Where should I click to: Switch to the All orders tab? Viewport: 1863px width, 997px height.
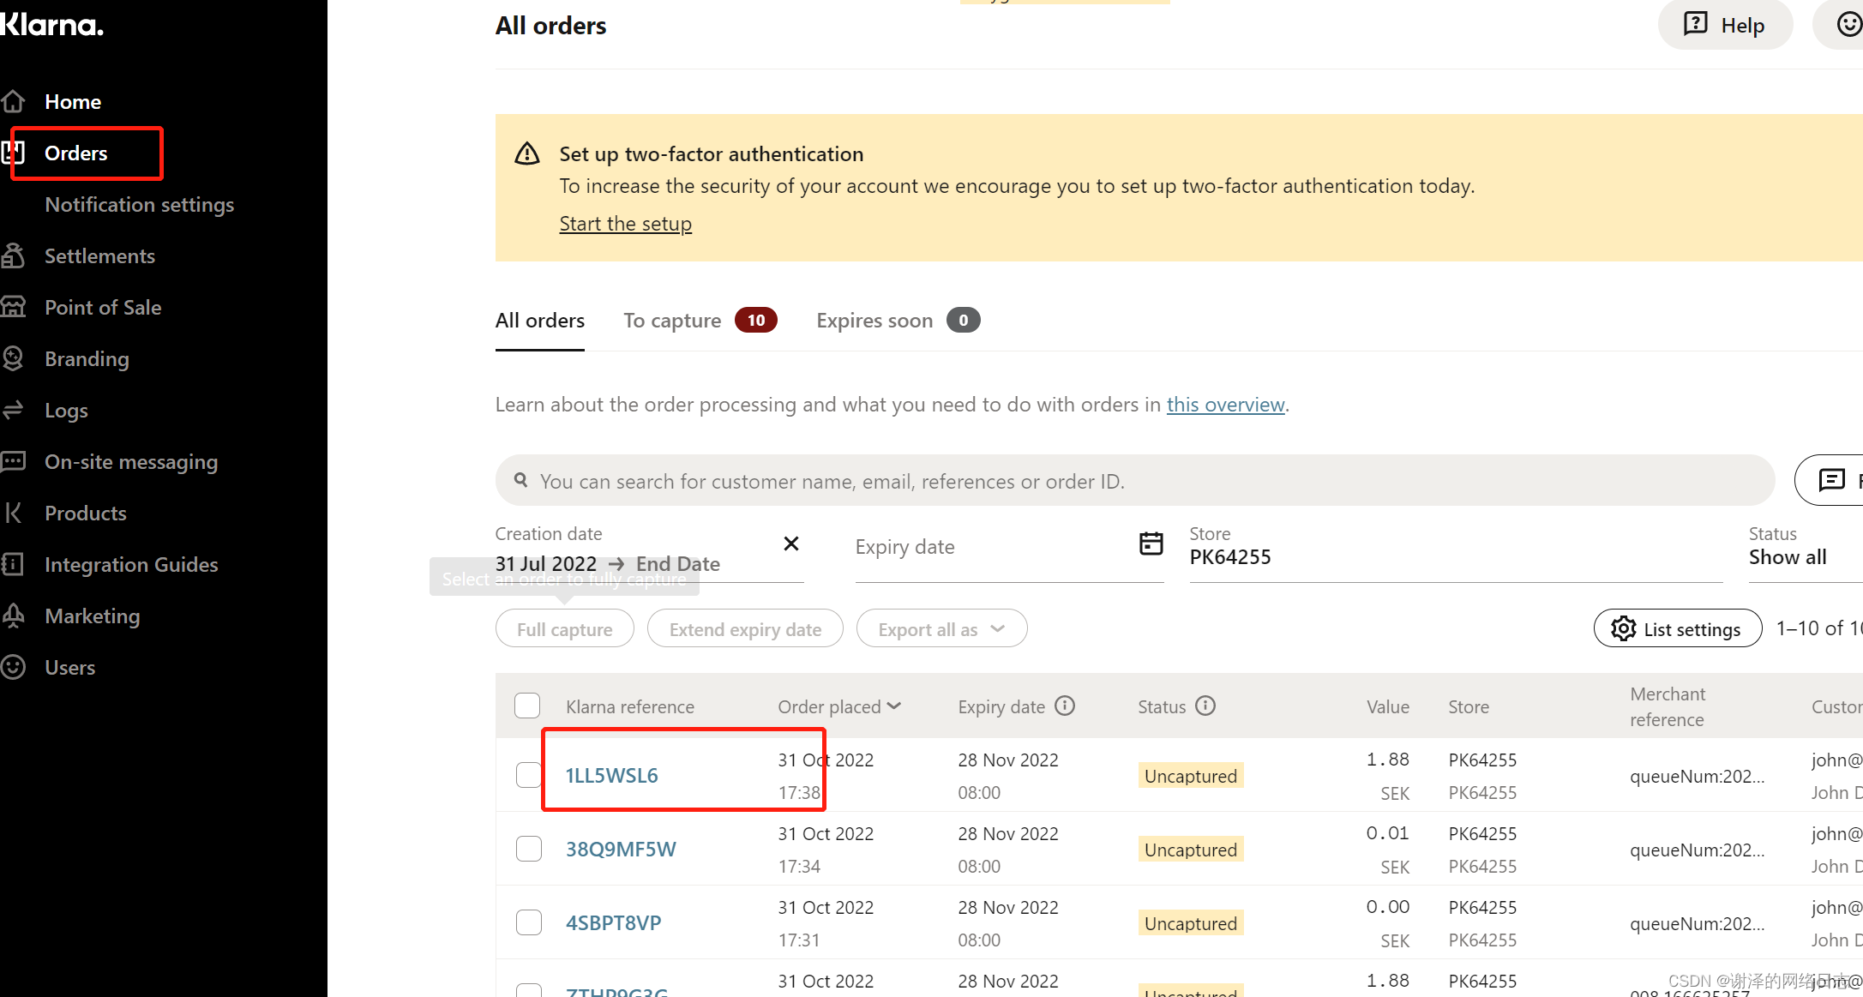click(x=539, y=321)
